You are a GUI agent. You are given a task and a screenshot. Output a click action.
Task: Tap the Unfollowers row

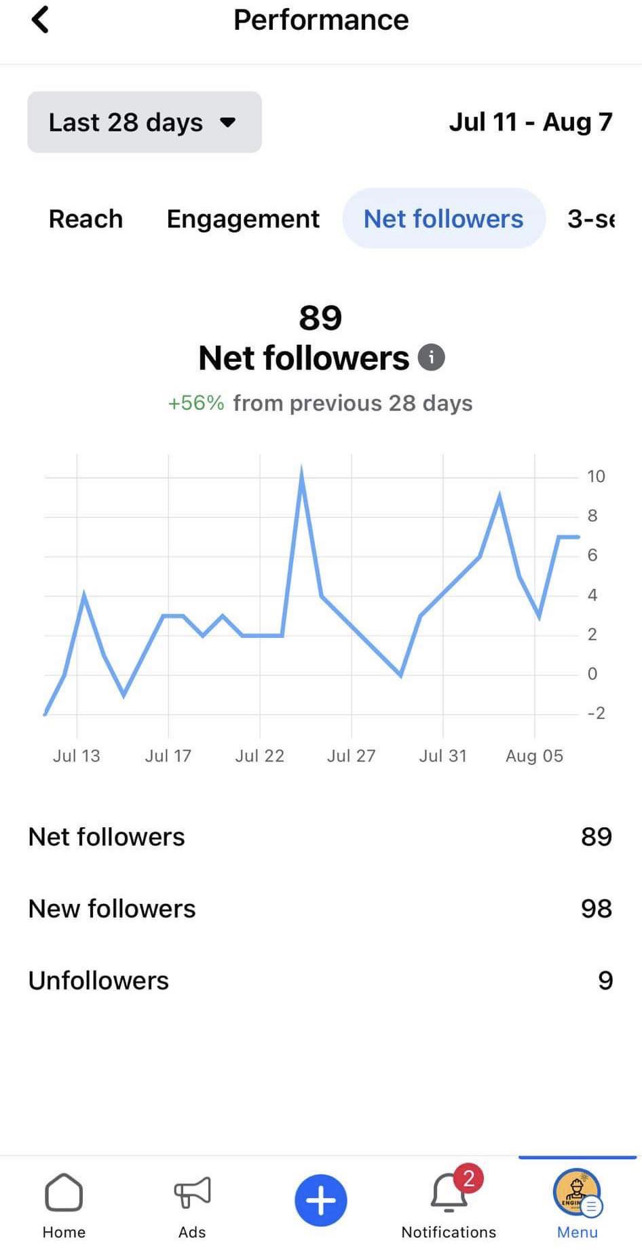[x=320, y=980]
